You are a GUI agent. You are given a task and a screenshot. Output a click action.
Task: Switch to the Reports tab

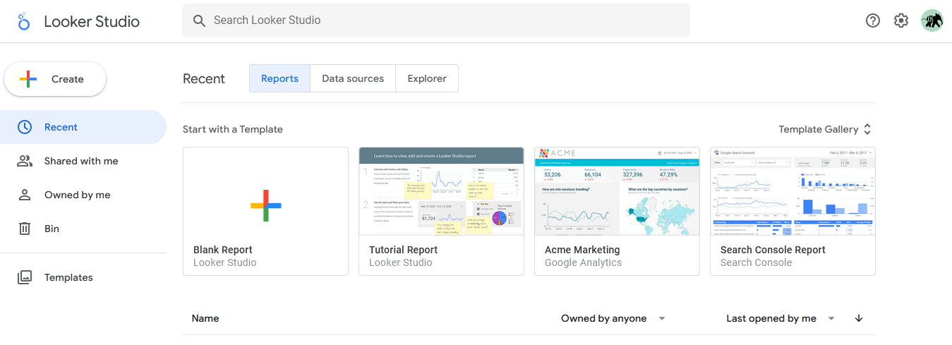[279, 78]
